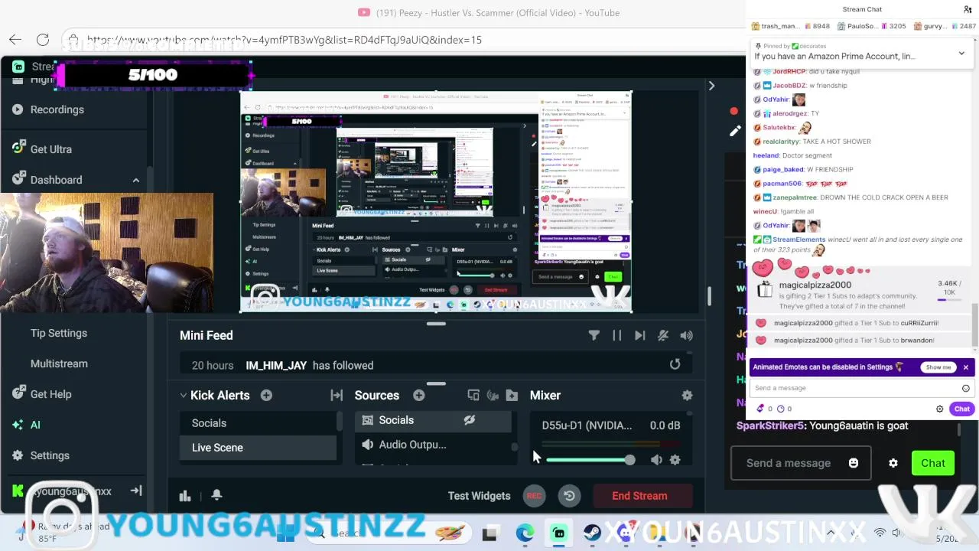The height and width of the screenshot is (551, 979).
Task: Open emote picker in Twitch chat field
Action: click(966, 388)
